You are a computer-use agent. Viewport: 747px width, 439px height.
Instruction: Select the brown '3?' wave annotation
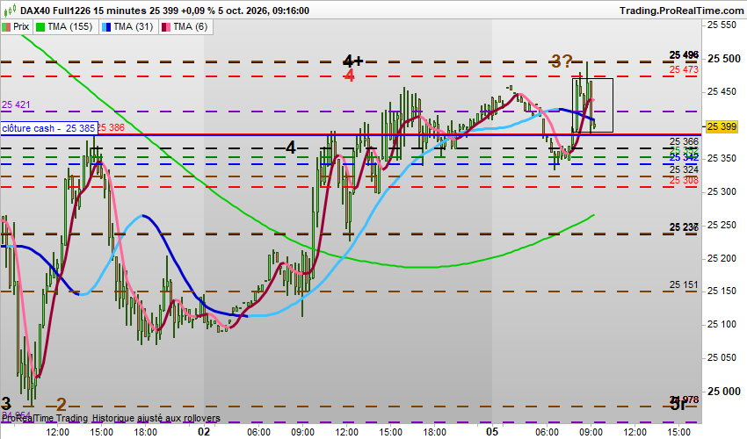(562, 61)
